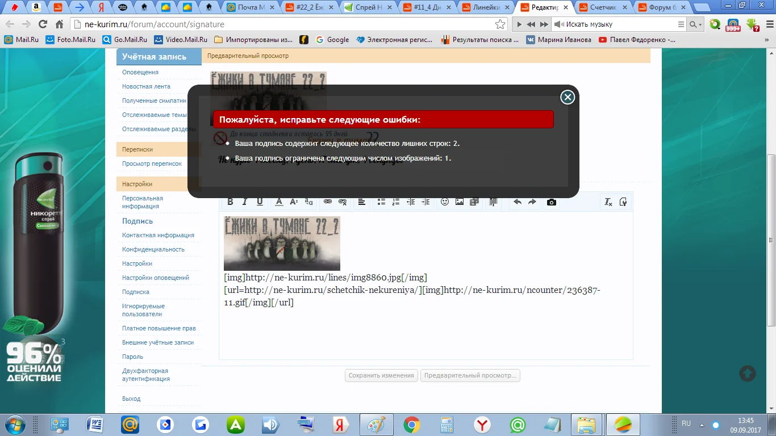Undo the last editor change
Image resolution: width=776 pixels, height=436 pixels.
click(518, 202)
